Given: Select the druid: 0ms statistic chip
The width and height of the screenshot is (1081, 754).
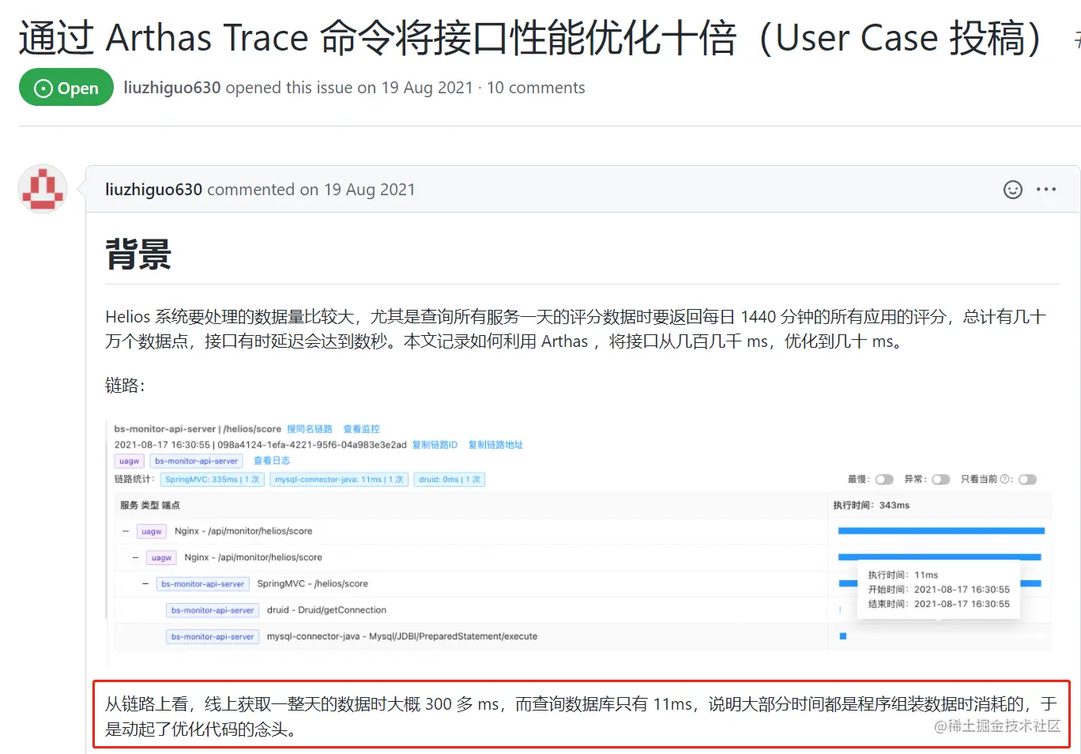Looking at the screenshot, I should pyautogui.click(x=450, y=480).
